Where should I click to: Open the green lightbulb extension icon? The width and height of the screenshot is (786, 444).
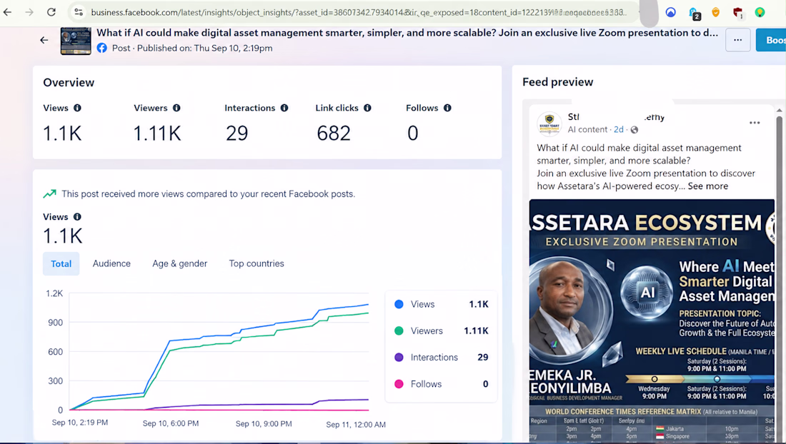click(x=760, y=13)
